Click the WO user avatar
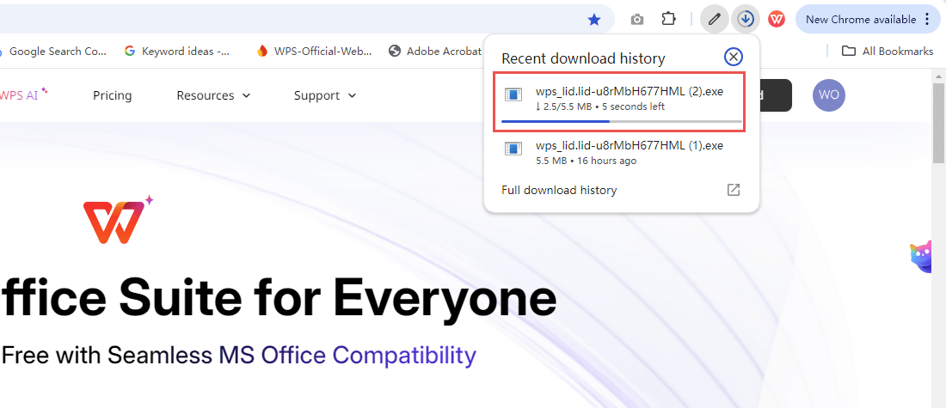The width and height of the screenshot is (946, 408). pos(829,95)
